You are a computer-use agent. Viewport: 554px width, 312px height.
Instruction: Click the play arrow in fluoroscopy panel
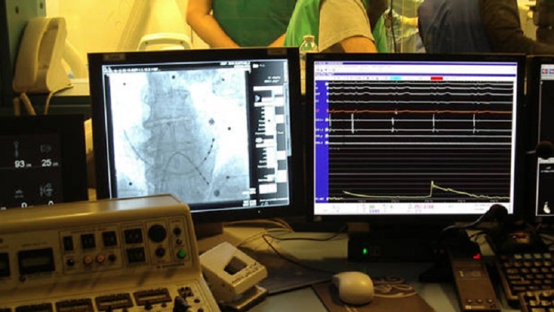pos(258,98)
